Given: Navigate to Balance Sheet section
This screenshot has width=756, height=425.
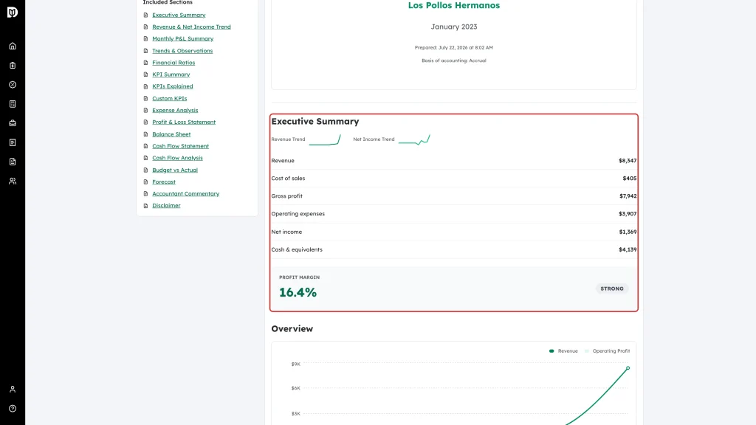Looking at the screenshot, I should pos(171,134).
